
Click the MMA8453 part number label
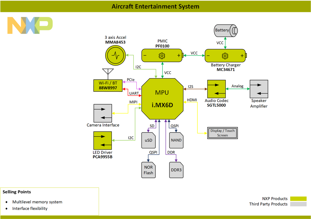115,42
